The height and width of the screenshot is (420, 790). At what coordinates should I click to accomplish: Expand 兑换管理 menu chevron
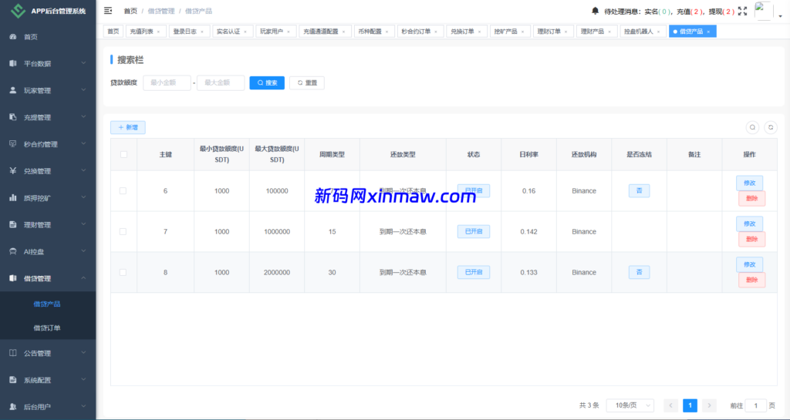[83, 171]
